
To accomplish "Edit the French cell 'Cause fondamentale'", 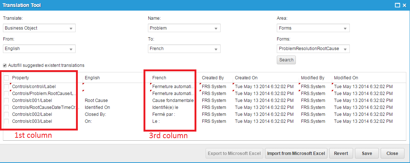I will (173, 101).
